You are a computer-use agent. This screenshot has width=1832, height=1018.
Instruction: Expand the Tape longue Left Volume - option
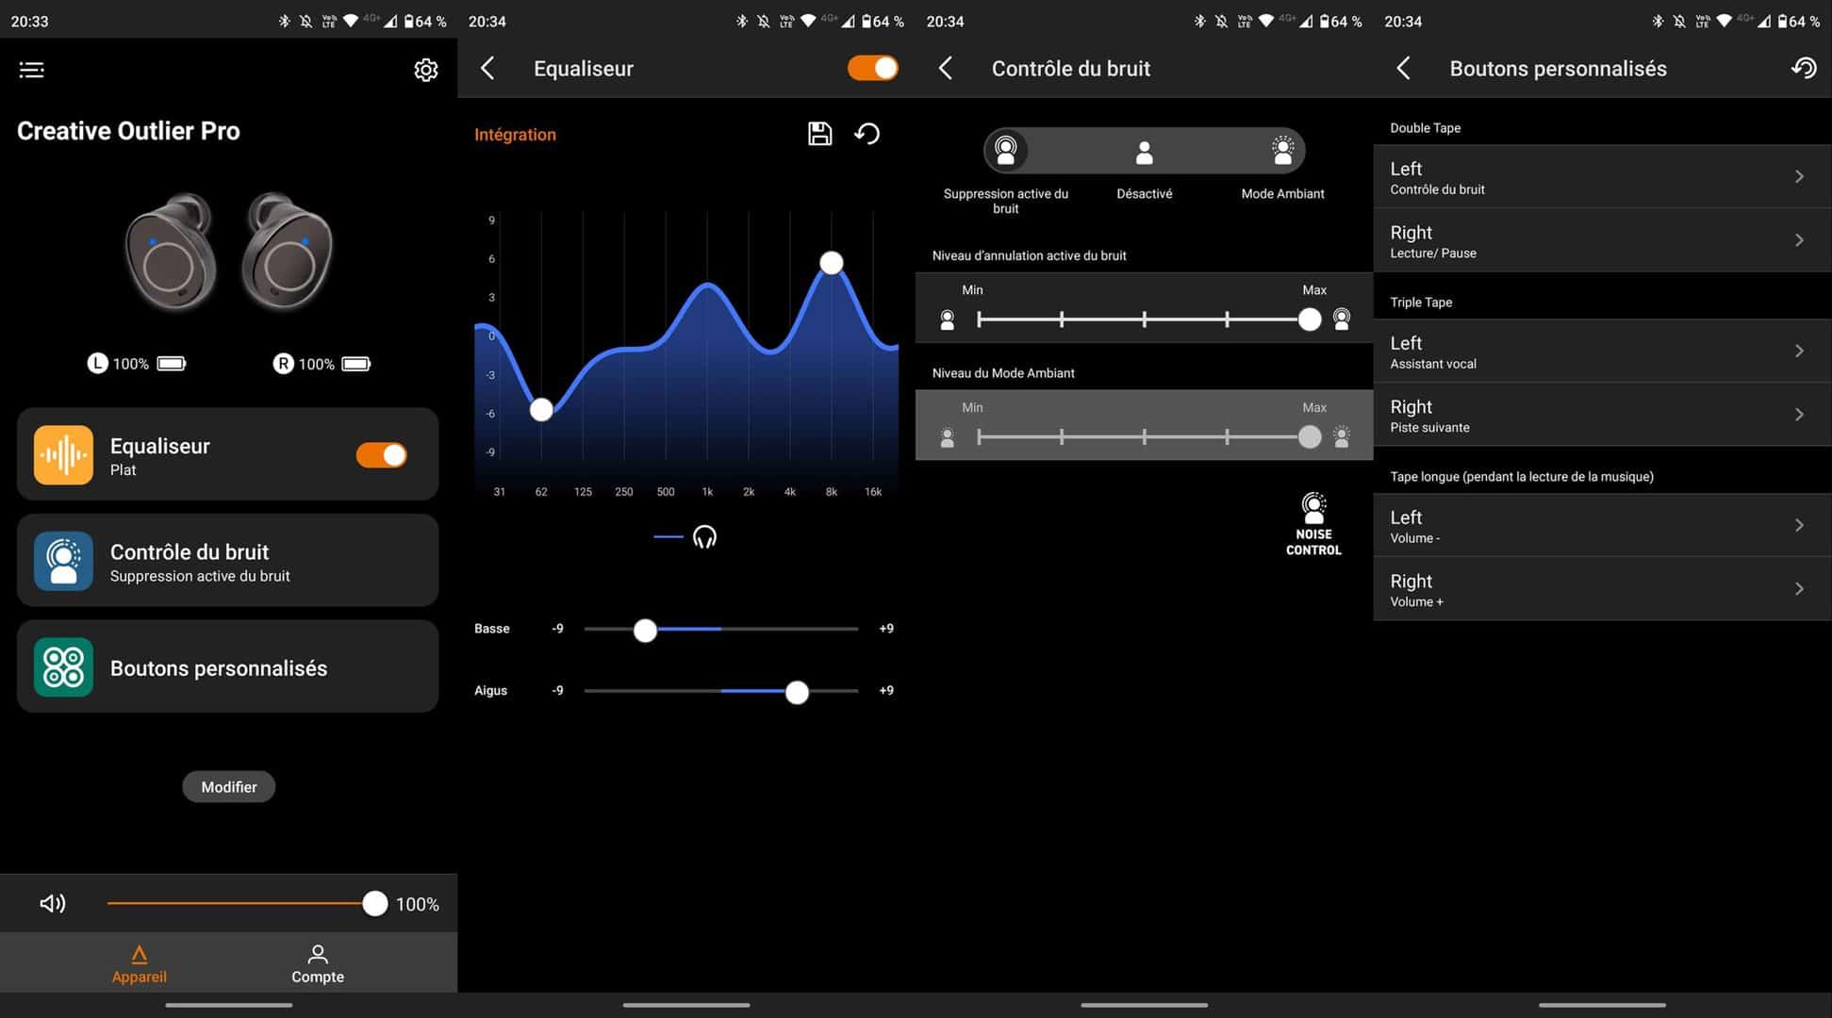click(x=1601, y=526)
